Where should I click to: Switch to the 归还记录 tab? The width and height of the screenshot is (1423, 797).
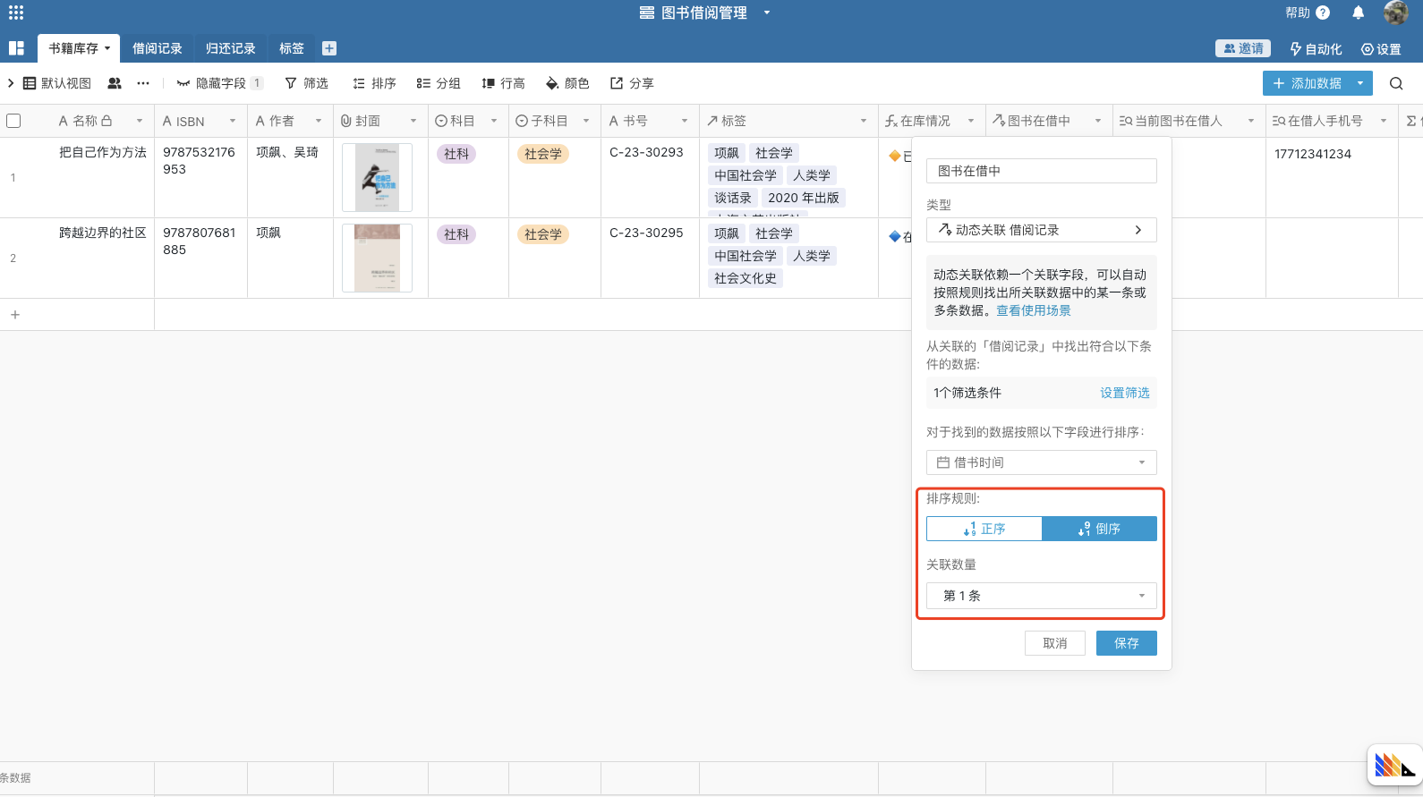pos(231,48)
